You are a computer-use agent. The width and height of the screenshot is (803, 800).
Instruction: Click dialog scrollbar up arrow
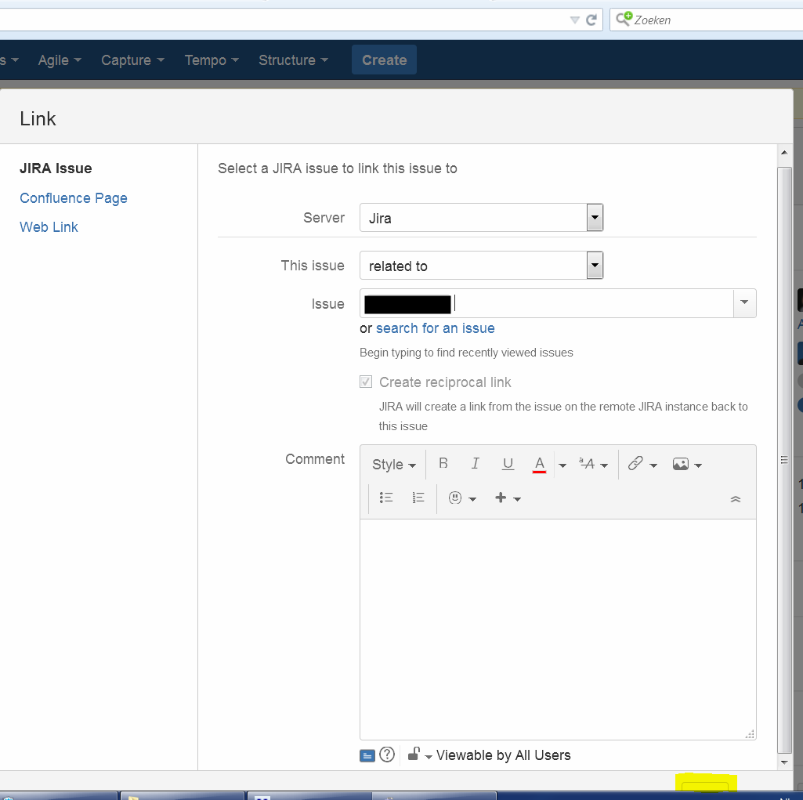pos(784,153)
